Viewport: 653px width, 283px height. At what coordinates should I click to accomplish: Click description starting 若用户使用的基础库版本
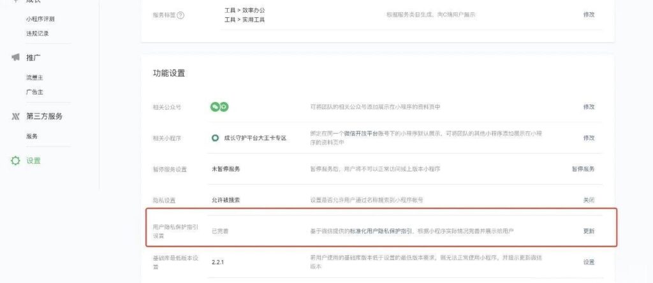pyautogui.click(x=427, y=262)
